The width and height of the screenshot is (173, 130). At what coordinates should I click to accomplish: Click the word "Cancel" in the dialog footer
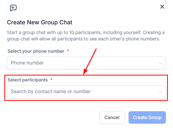coord(112,117)
